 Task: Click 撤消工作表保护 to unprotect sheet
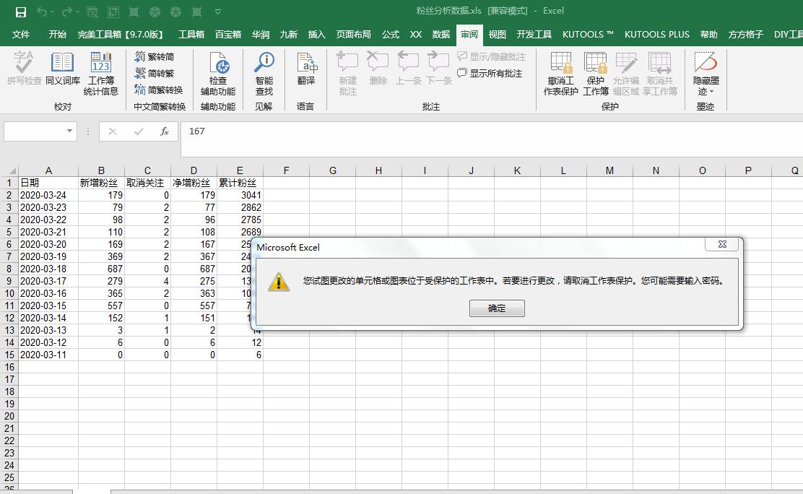click(x=560, y=74)
